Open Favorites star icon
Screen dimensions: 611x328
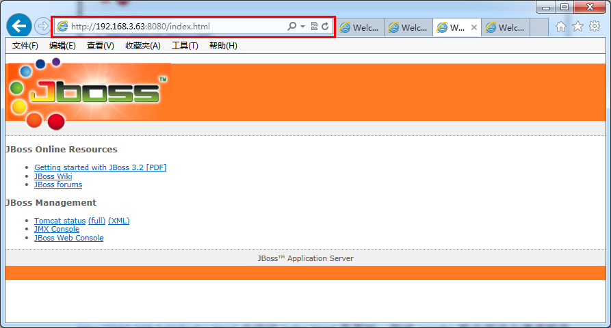tap(577, 27)
